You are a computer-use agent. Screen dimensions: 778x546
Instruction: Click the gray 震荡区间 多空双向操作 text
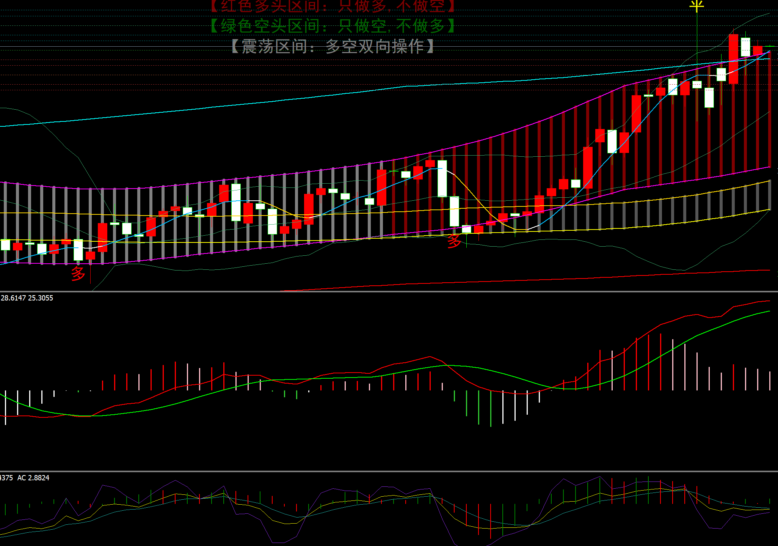click(x=333, y=46)
